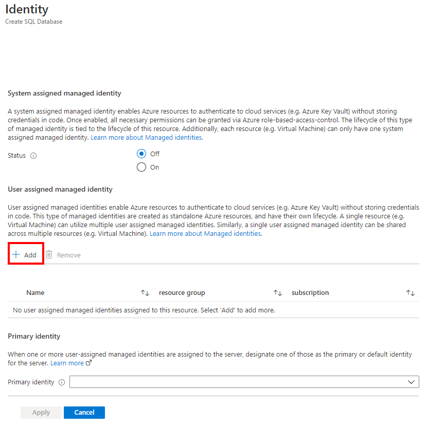Click the plus icon beside Add
The image size is (428, 427).
coord(16,255)
